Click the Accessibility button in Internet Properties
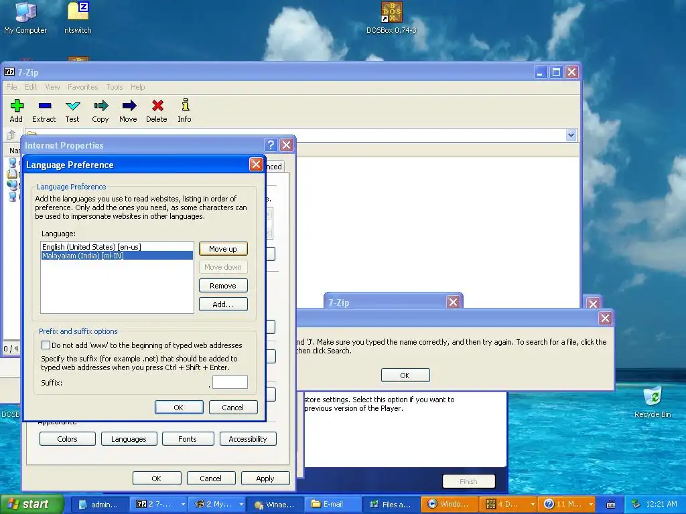The height and width of the screenshot is (514, 686). 248,439
